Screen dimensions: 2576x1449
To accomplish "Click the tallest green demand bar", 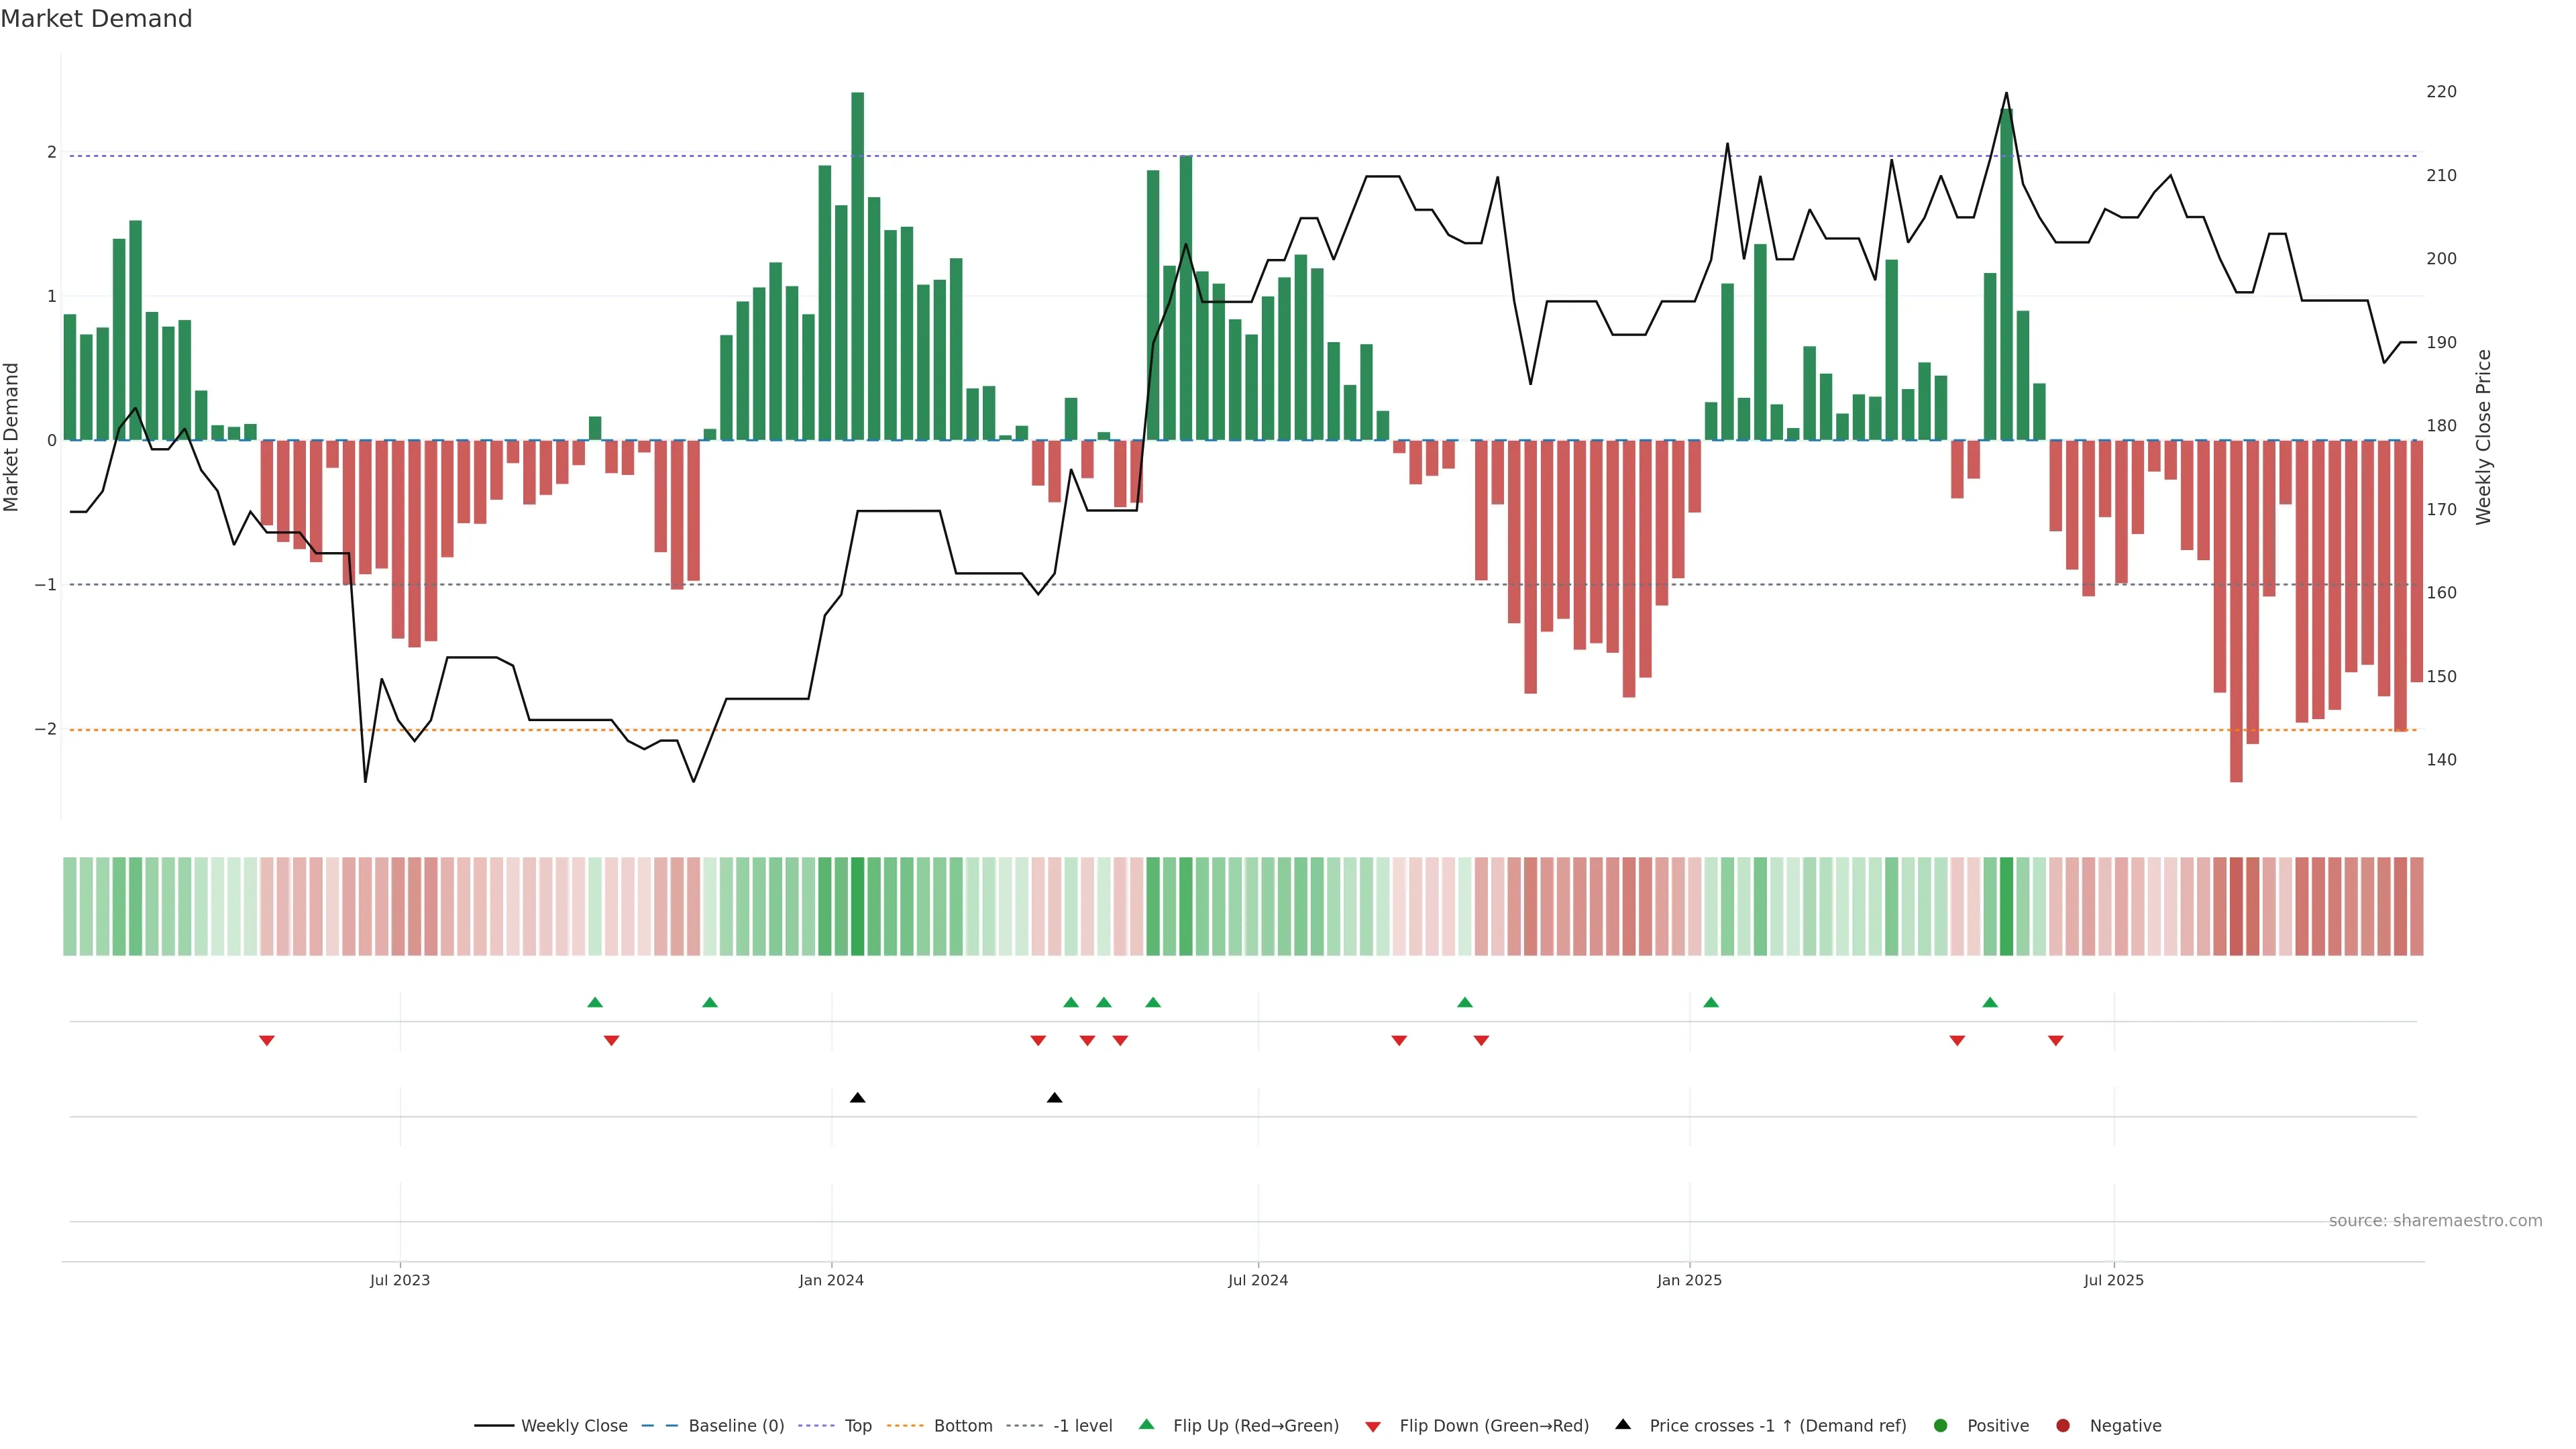I will pyautogui.click(x=857, y=265).
